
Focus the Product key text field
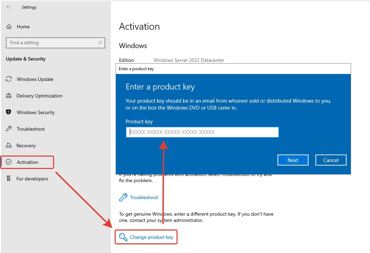202,132
